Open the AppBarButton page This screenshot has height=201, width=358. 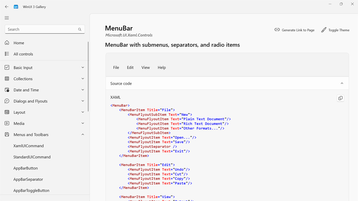26,168
